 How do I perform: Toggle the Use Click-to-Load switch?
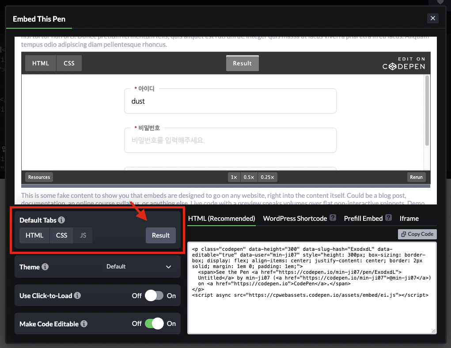tap(154, 295)
